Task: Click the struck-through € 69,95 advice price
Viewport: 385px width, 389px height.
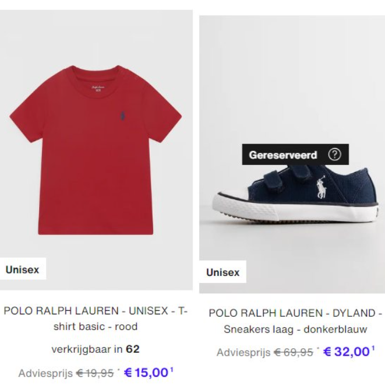Action: (x=294, y=352)
